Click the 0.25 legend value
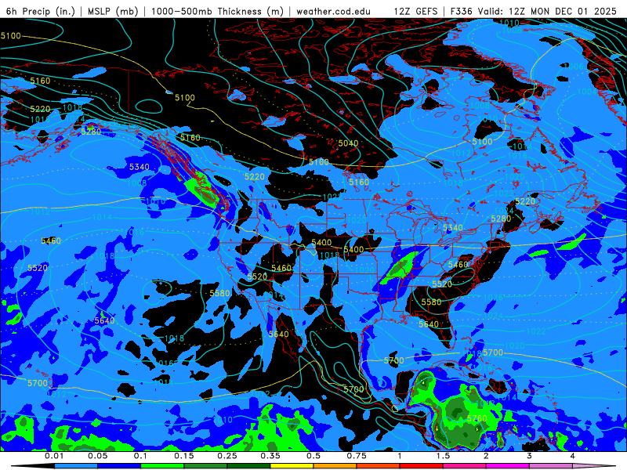This screenshot has width=627, height=470. [x=227, y=456]
